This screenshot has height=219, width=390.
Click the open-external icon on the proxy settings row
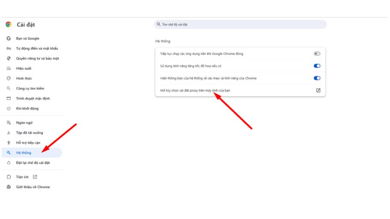point(318,91)
